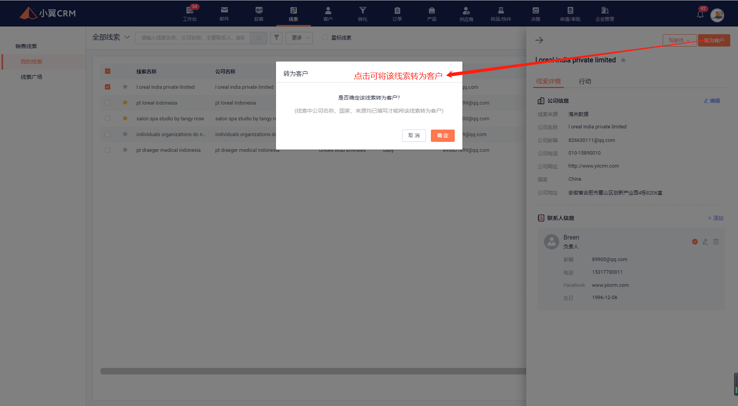
Task: Open the 工作台 workbench icon
Action: pos(190,13)
